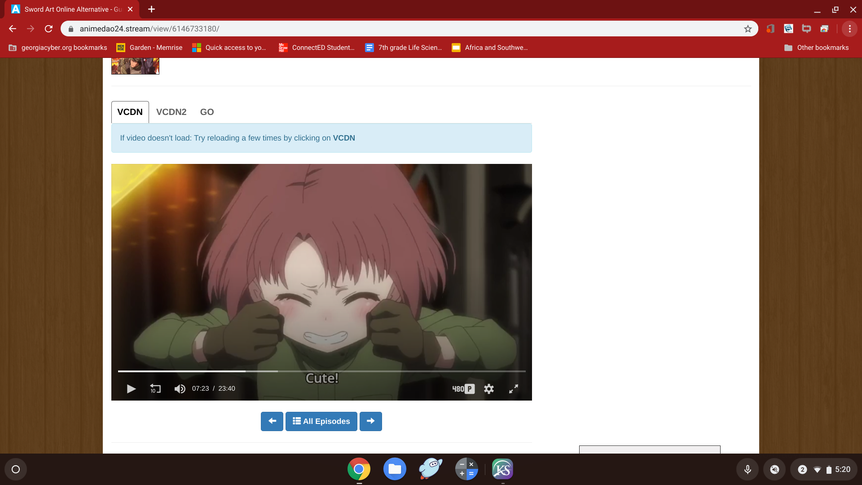Open ConnectED Student bookmark
This screenshot has height=485, width=862.
point(317,48)
